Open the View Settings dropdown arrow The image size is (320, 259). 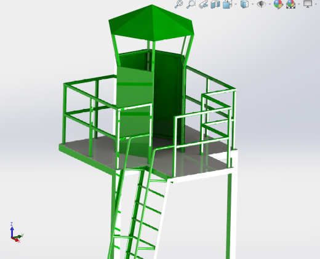click(x=316, y=4)
